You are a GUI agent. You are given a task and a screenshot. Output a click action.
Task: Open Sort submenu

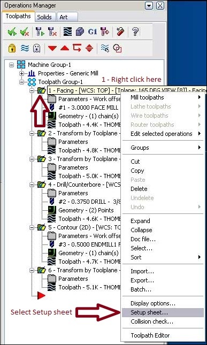click(x=163, y=257)
